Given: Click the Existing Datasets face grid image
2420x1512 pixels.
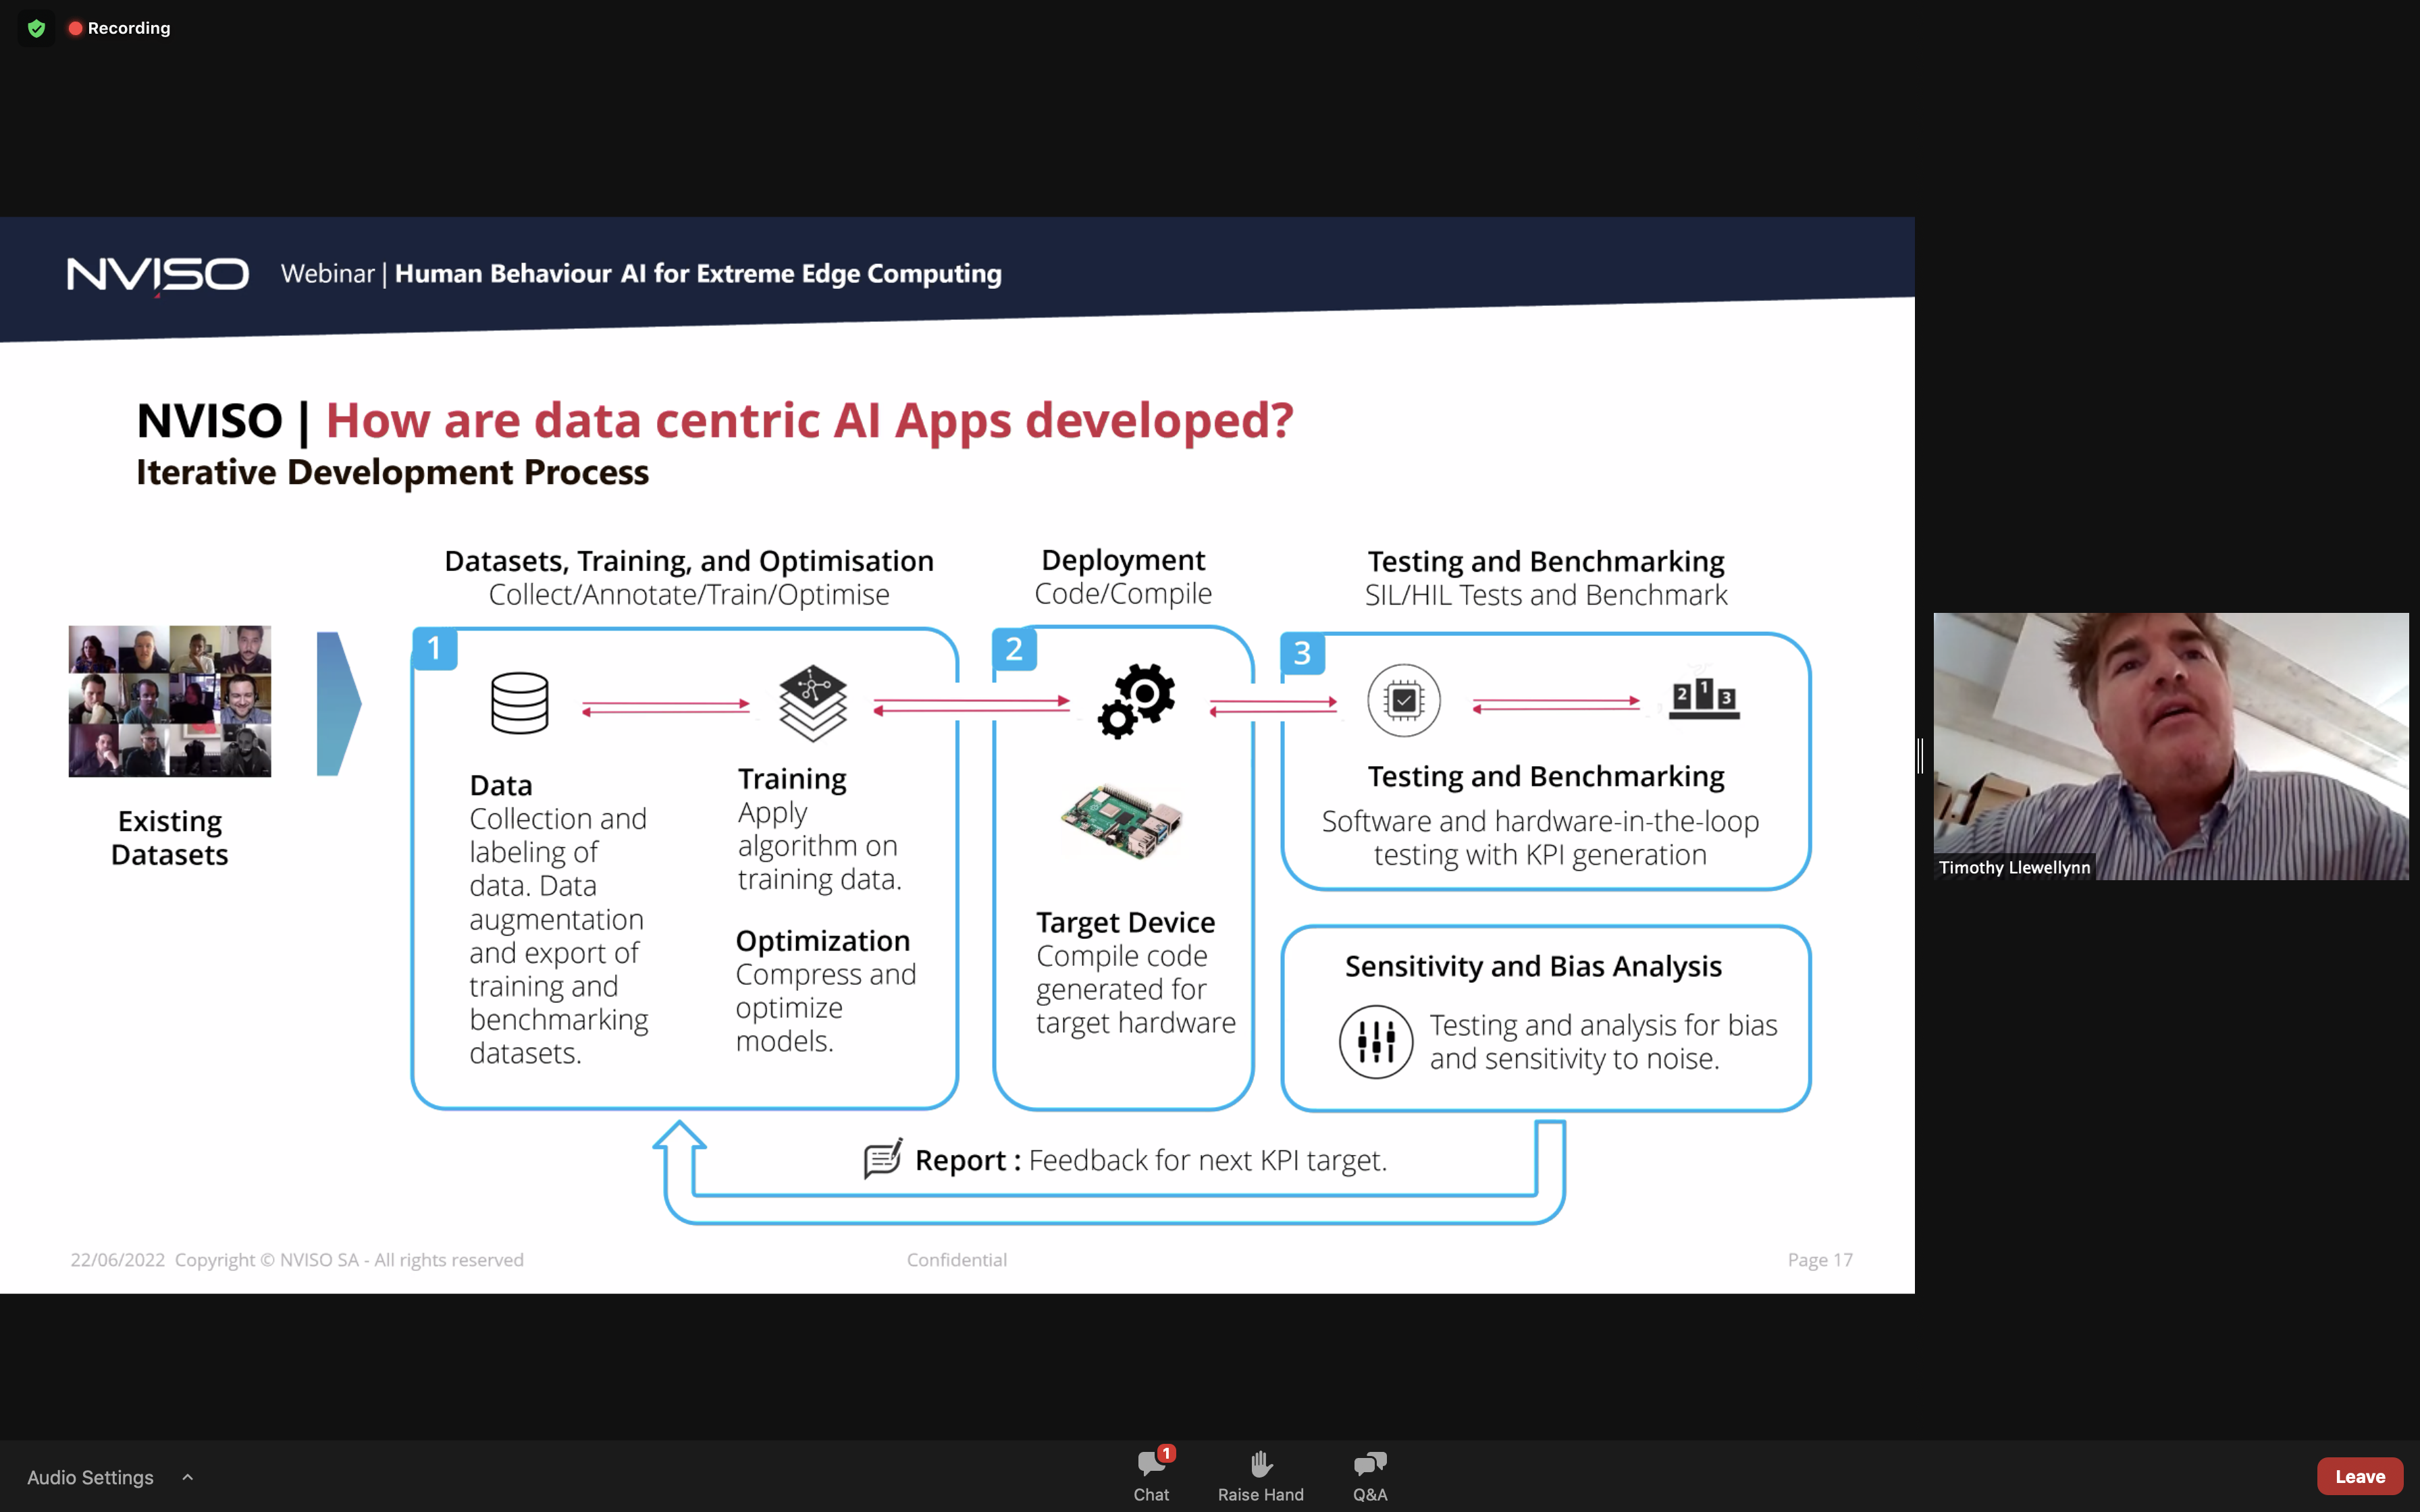Looking at the screenshot, I should click(170, 701).
